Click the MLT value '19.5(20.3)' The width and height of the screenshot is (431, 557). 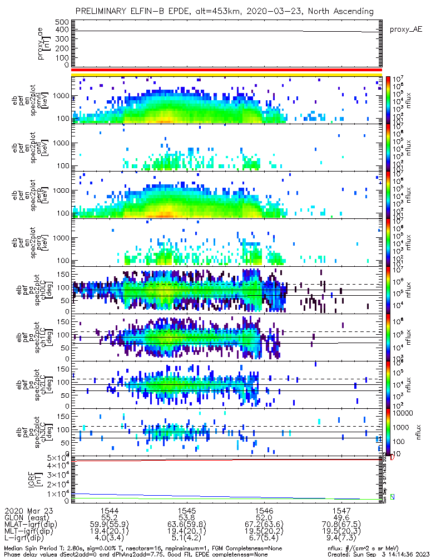[341, 531]
